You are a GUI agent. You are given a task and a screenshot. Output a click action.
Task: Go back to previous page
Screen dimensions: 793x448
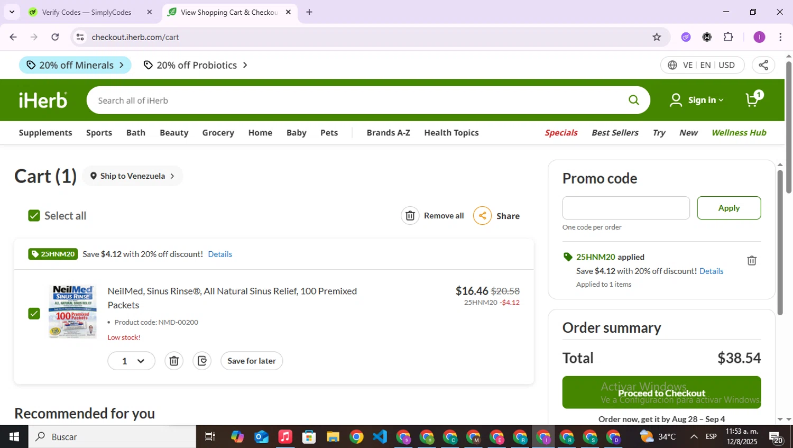coord(13,37)
